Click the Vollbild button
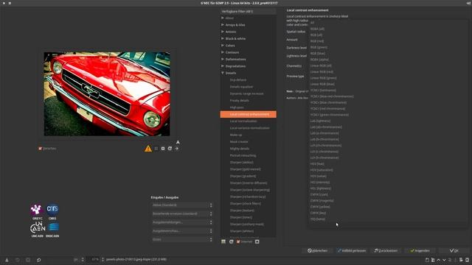This screenshot has width=472, height=265. coord(351,250)
